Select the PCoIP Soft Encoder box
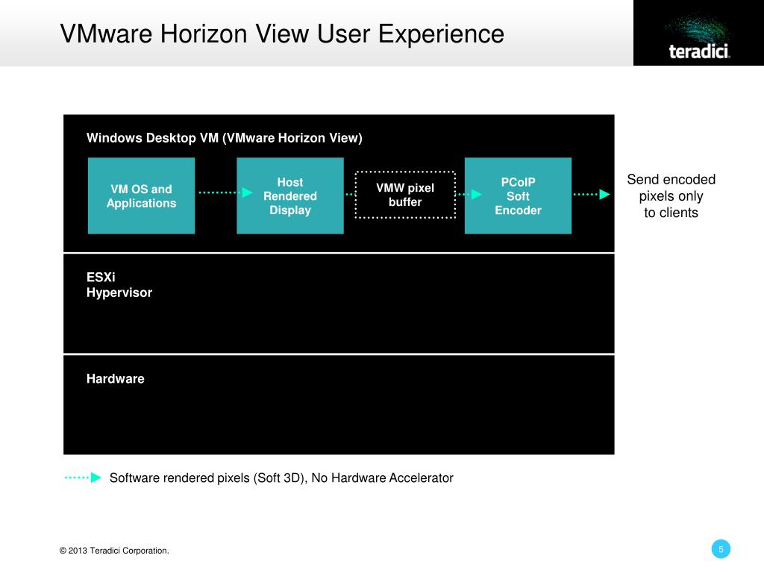The image size is (764, 573). point(518,196)
